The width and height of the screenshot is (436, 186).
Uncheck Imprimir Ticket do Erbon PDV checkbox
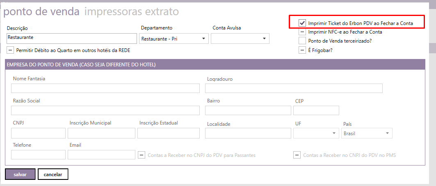point(302,23)
